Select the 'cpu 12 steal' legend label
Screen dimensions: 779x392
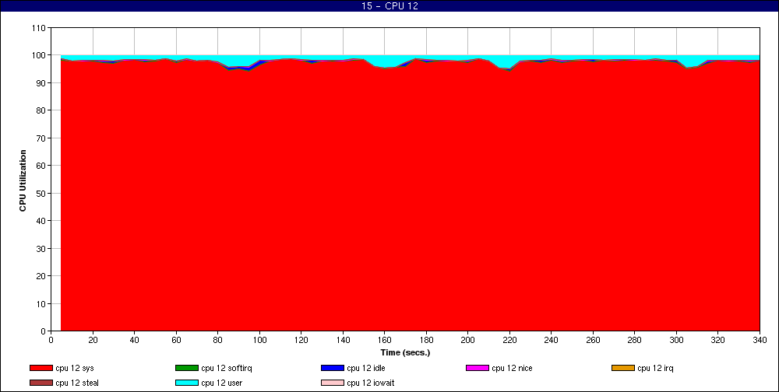(x=77, y=383)
